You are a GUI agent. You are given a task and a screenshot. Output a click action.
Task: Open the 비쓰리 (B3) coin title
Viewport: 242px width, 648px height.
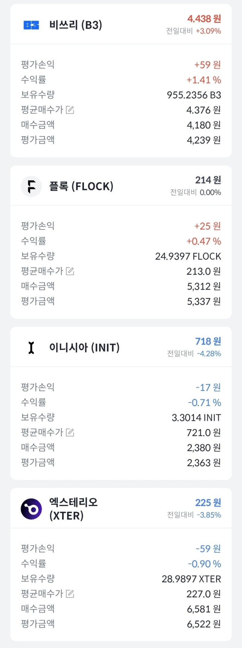tap(76, 25)
